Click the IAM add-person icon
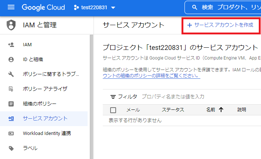The image size is (261, 159). pyautogui.click(x=11, y=45)
